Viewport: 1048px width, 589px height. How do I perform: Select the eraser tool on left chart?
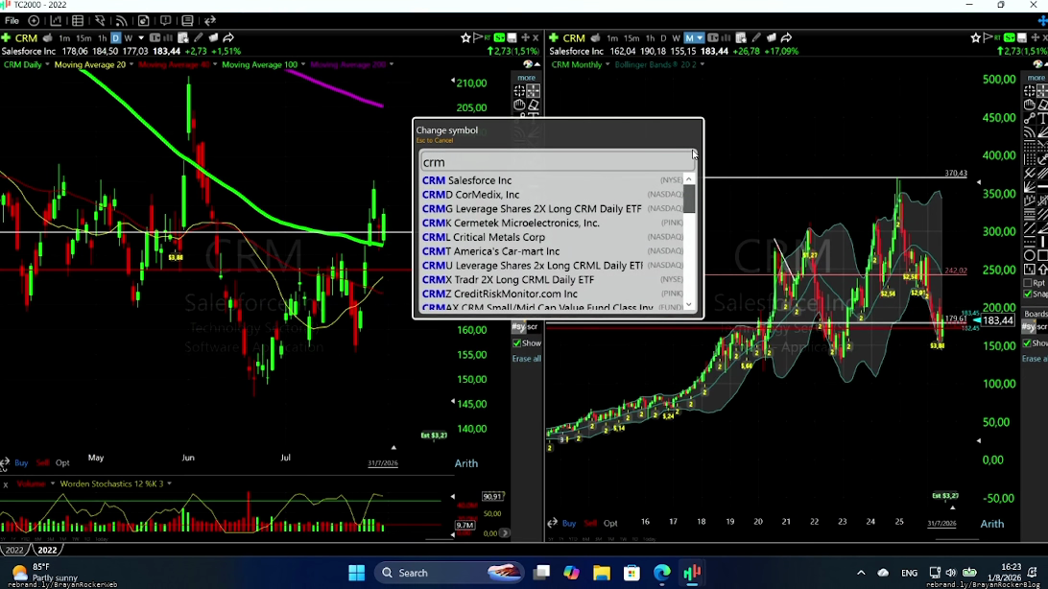(534, 105)
